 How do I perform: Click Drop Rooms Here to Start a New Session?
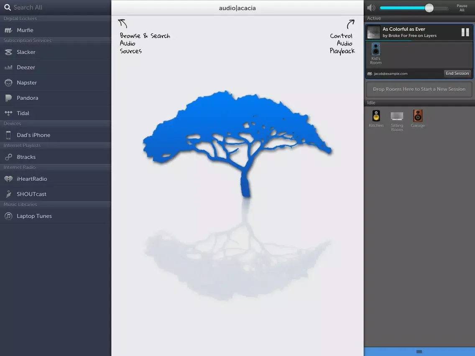click(x=419, y=89)
